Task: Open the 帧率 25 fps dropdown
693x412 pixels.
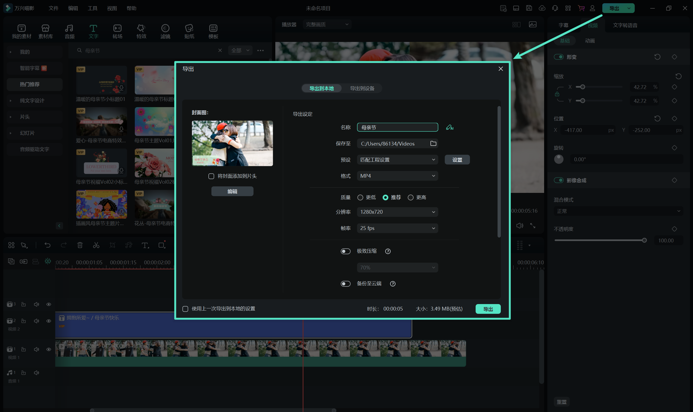Action: click(x=397, y=228)
